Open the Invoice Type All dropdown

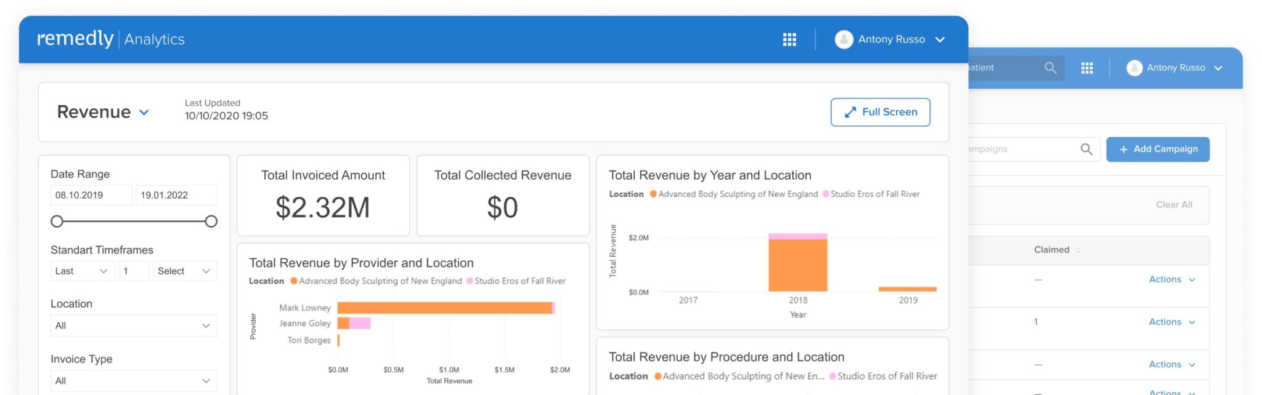pos(134,381)
